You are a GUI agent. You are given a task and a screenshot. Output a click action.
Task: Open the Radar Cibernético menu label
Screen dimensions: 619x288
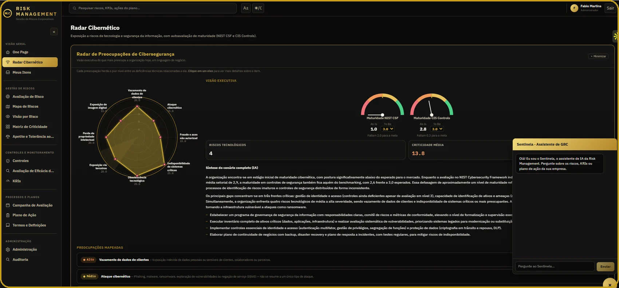28,62
